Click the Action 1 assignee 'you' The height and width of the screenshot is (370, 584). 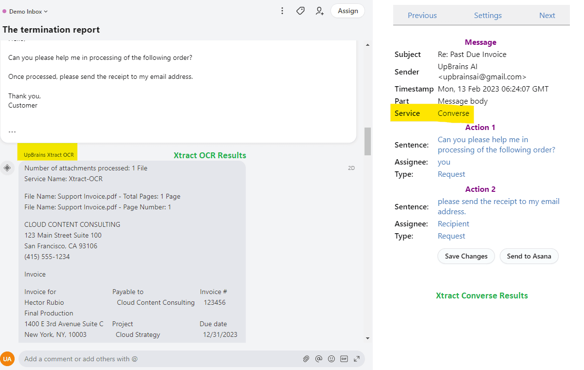[x=444, y=162]
